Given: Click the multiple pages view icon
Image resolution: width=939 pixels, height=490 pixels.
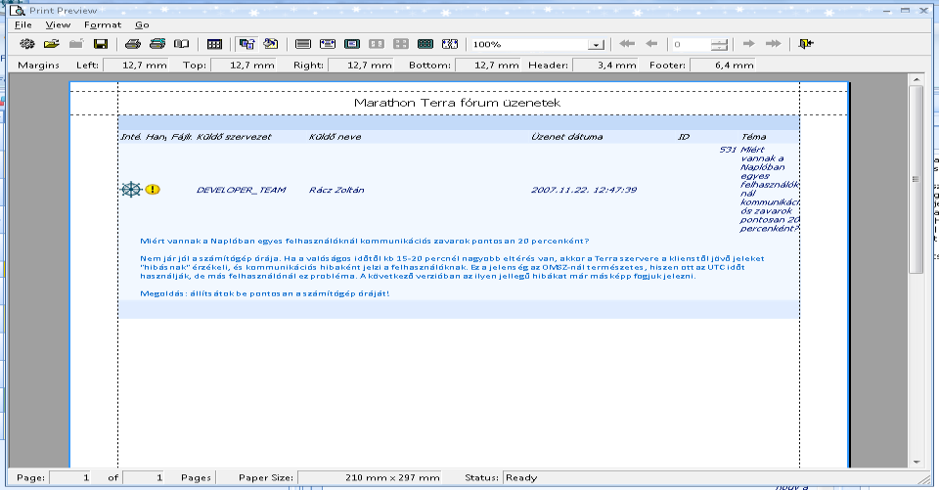Looking at the screenshot, I should tap(425, 44).
